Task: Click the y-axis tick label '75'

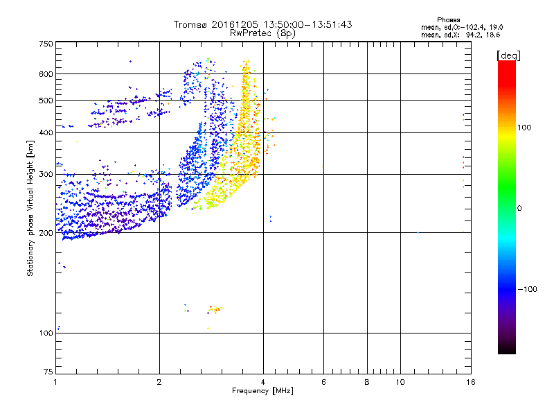Action: [x=48, y=372]
